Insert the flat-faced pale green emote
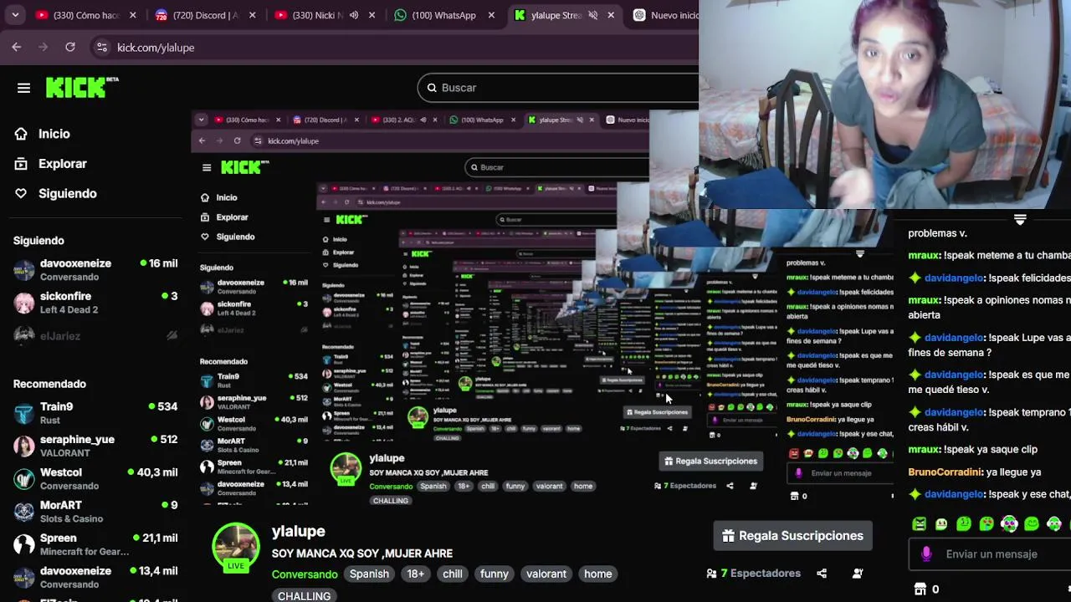Viewport: 1071px width, 602px height. point(941,524)
